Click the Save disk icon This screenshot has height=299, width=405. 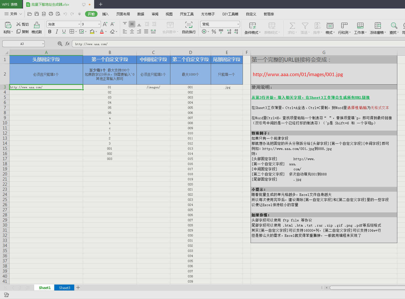pos(37,14)
